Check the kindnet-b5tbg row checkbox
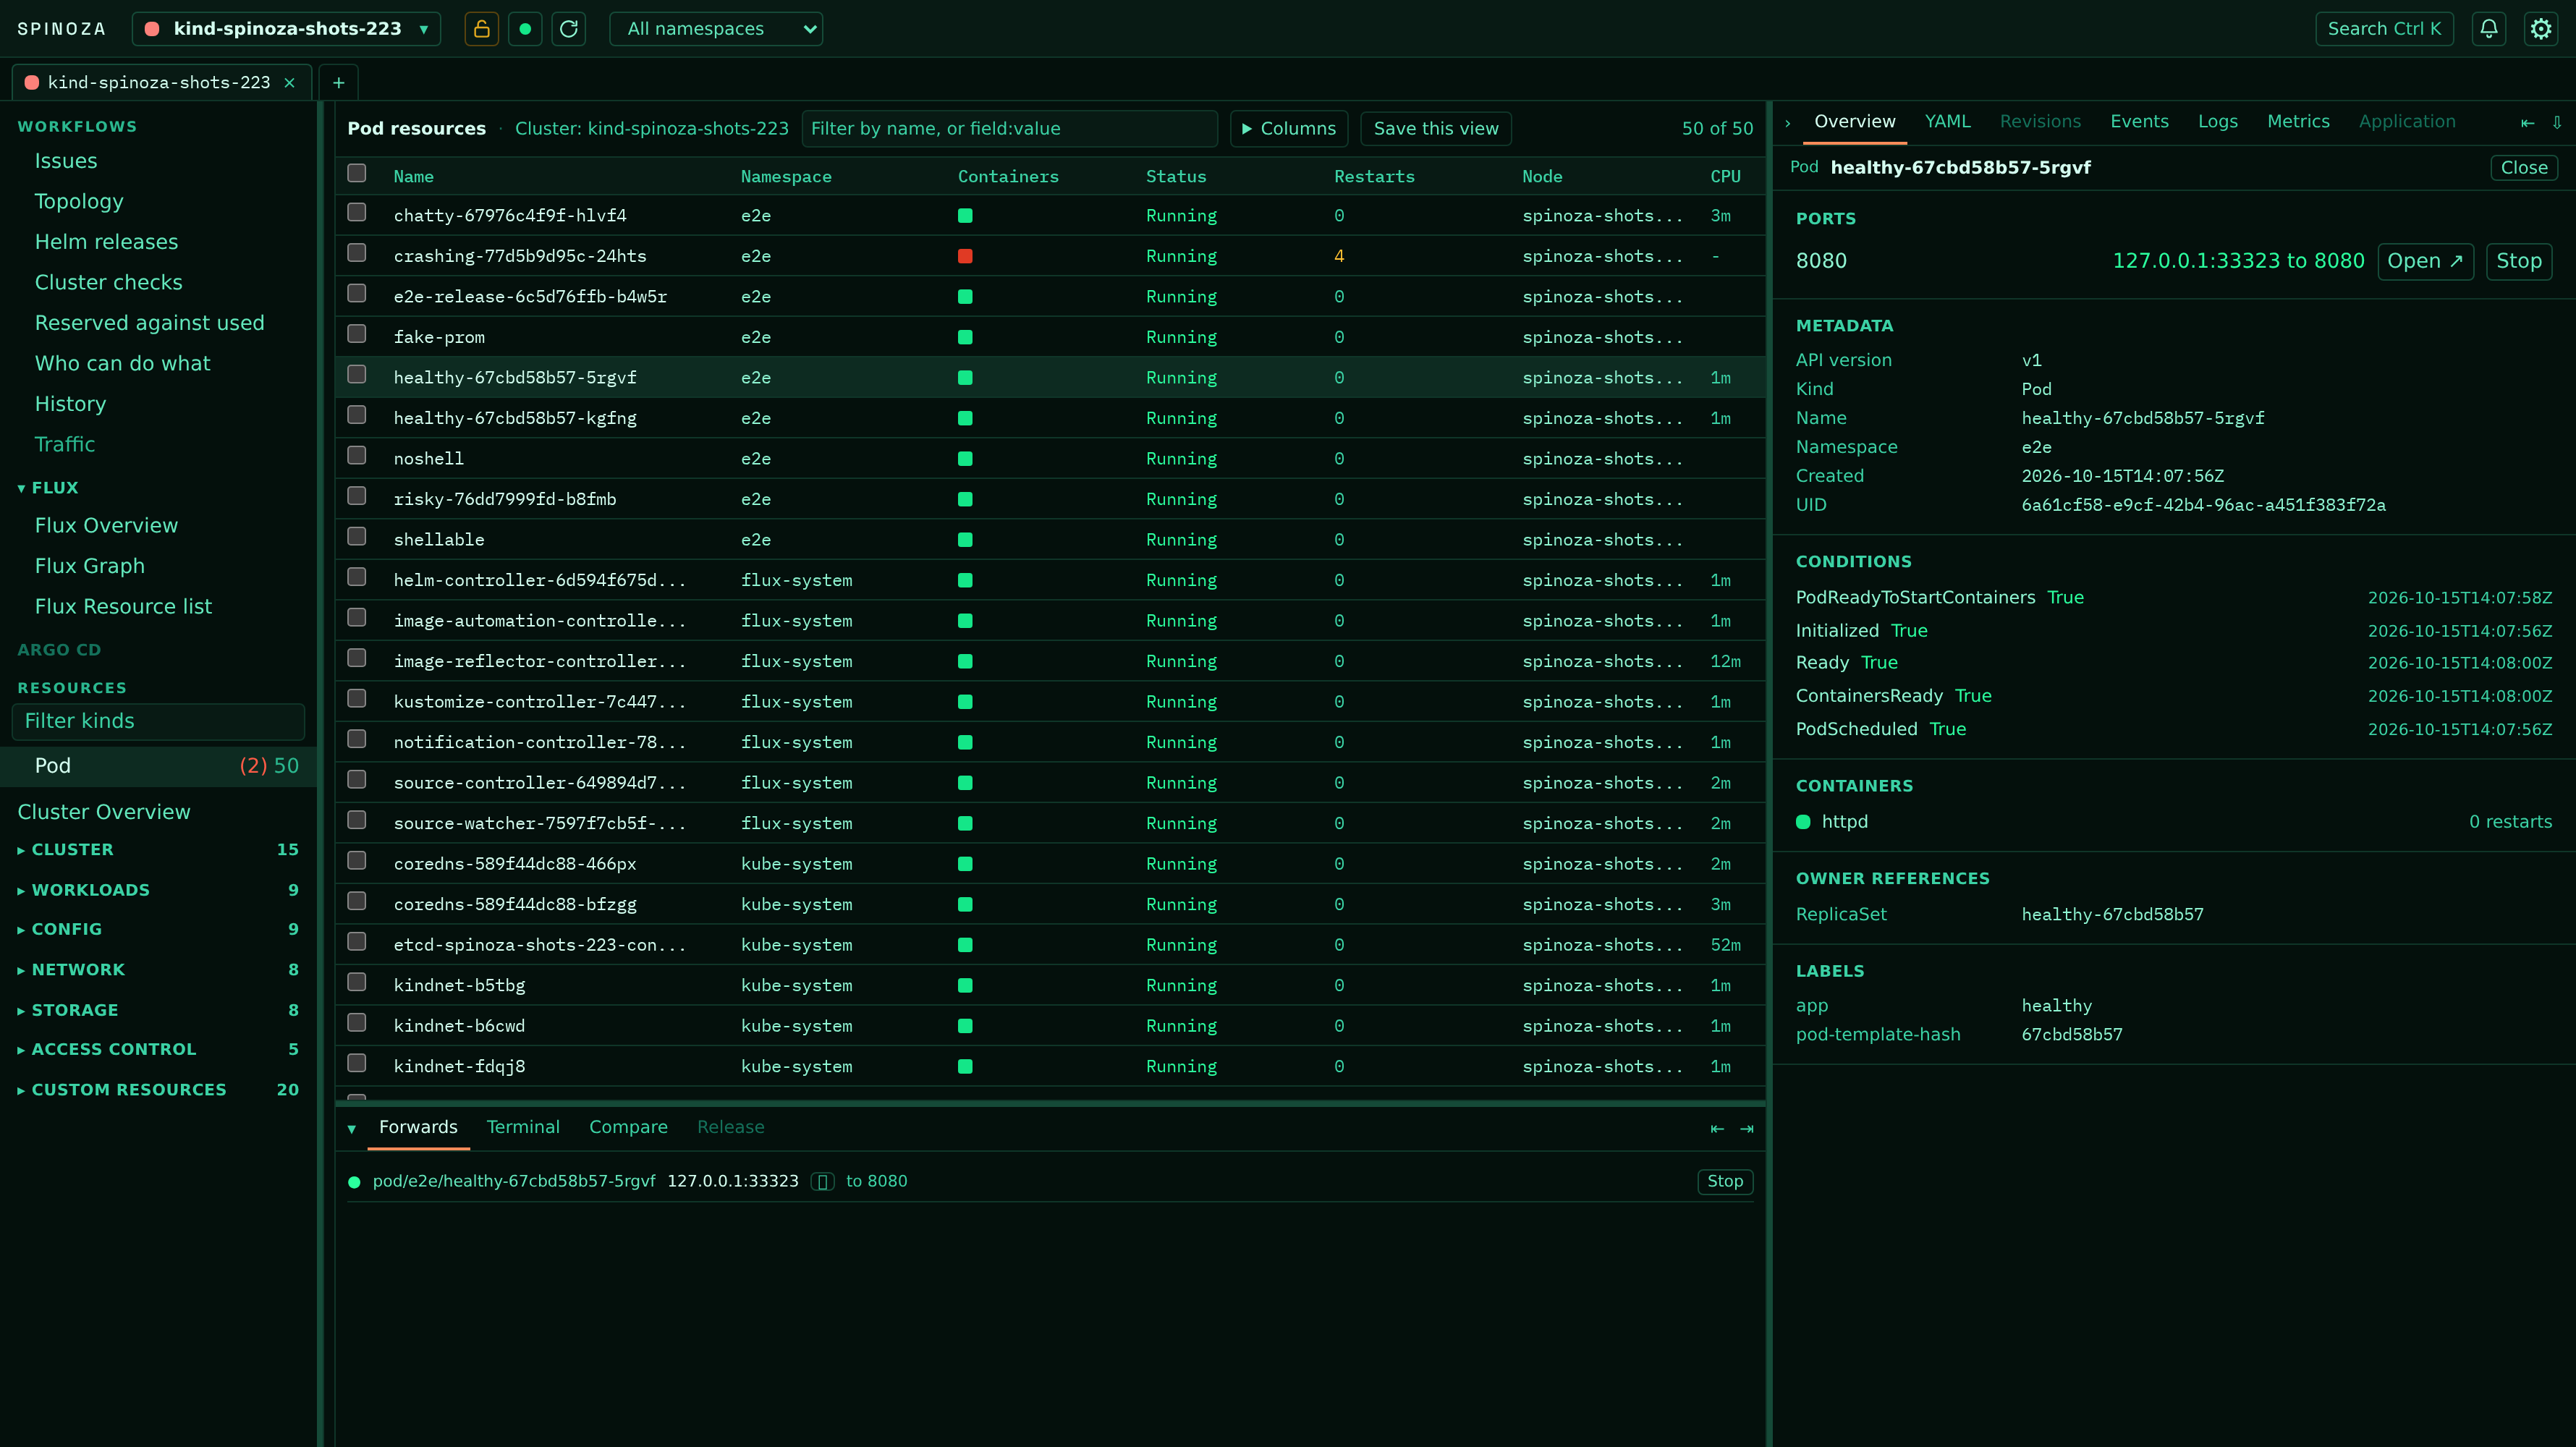The width and height of the screenshot is (2576, 1447). pos(357,982)
